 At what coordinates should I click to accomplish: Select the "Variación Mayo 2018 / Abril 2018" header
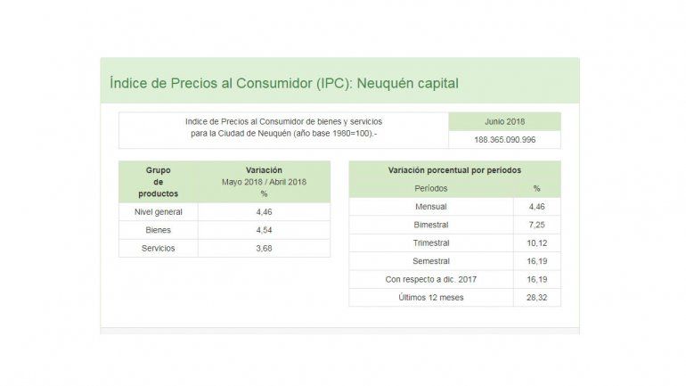(x=264, y=182)
